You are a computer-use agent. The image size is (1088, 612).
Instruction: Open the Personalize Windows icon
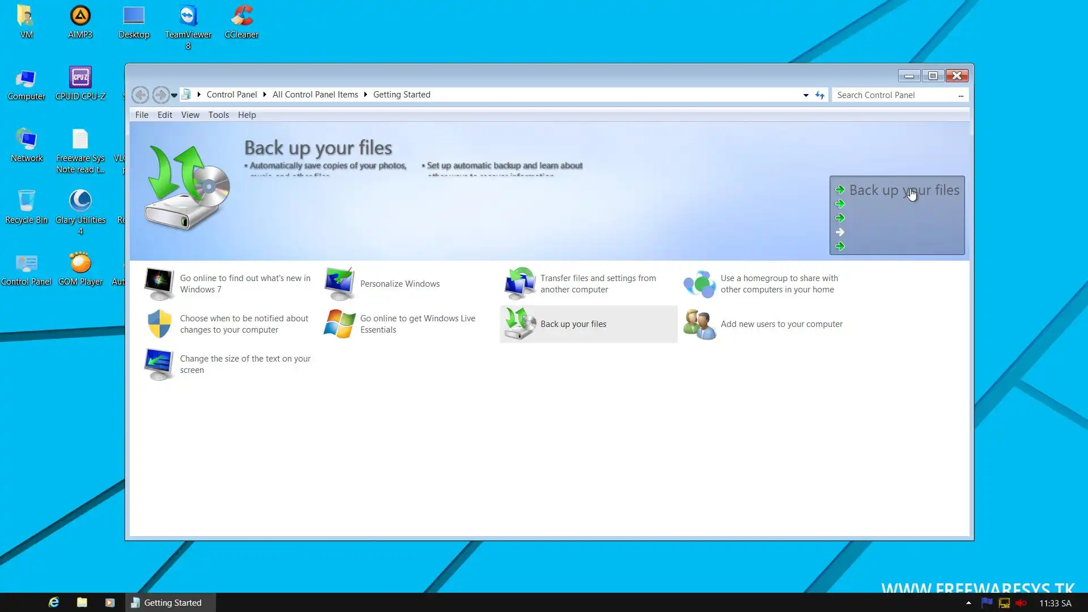tap(339, 284)
